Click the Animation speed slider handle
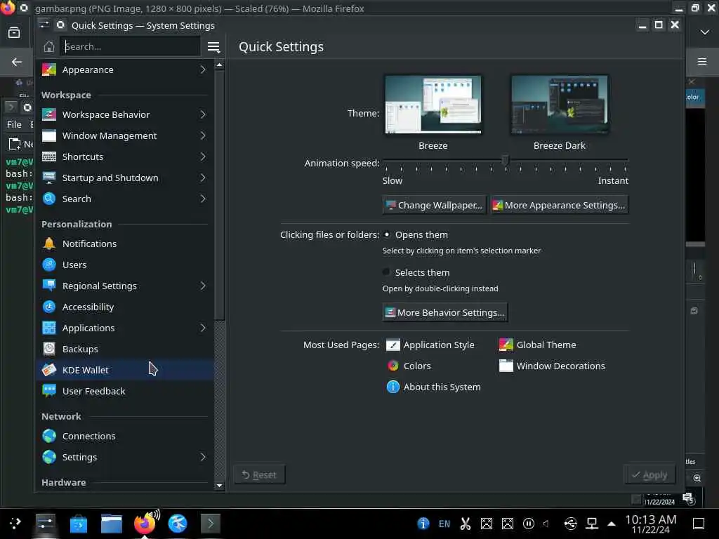Viewport: 719px width, 539px height. point(506,161)
